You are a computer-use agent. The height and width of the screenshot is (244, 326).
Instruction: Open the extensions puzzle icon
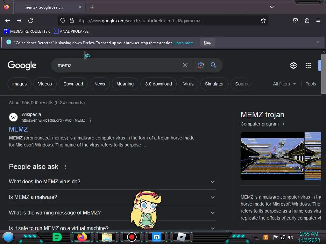[307, 20]
